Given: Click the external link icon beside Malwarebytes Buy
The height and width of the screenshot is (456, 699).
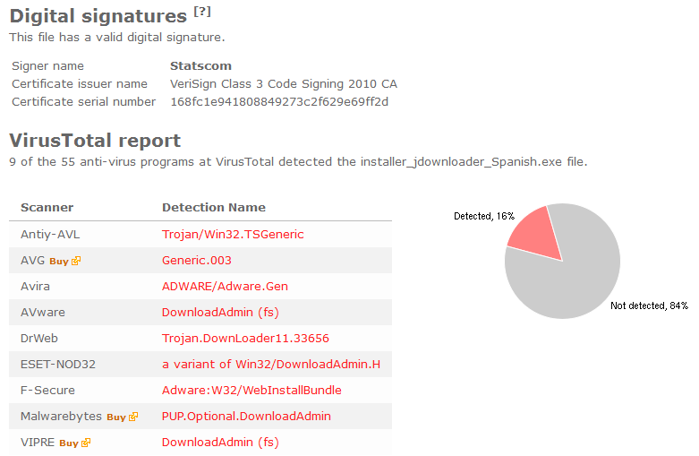Looking at the screenshot, I should [133, 417].
